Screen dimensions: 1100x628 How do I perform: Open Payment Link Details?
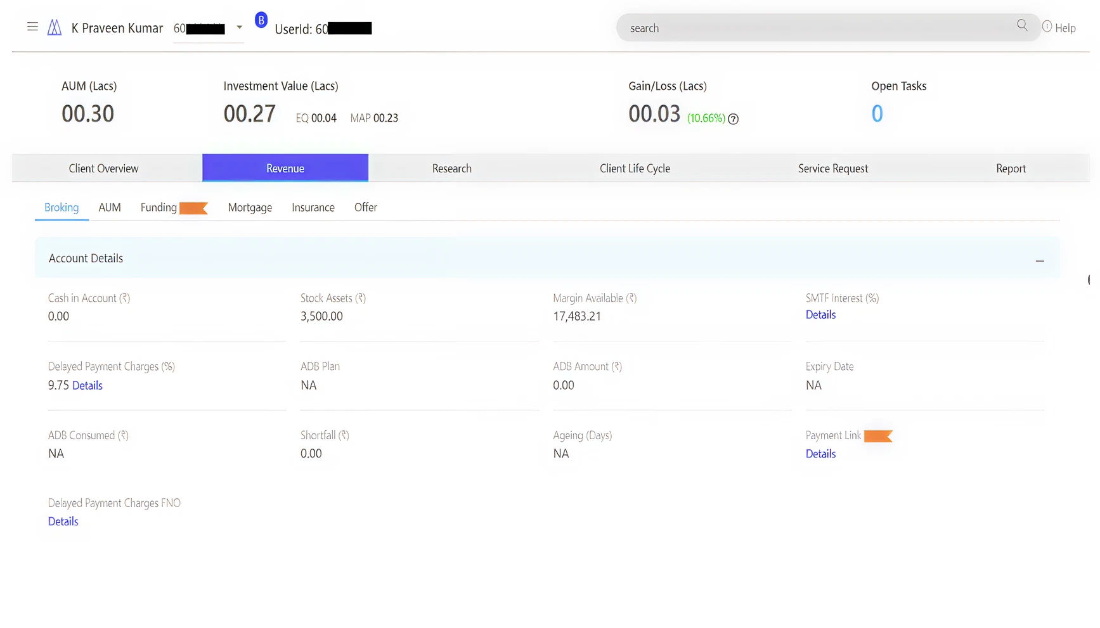click(820, 454)
